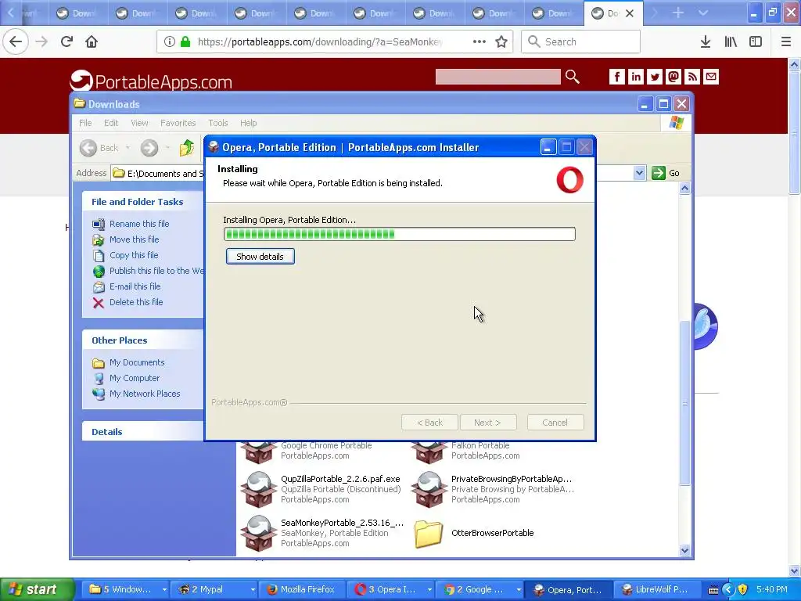Click Opera installation progress bar
Image resolution: width=801 pixels, height=601 pixels.
[400, 234]
